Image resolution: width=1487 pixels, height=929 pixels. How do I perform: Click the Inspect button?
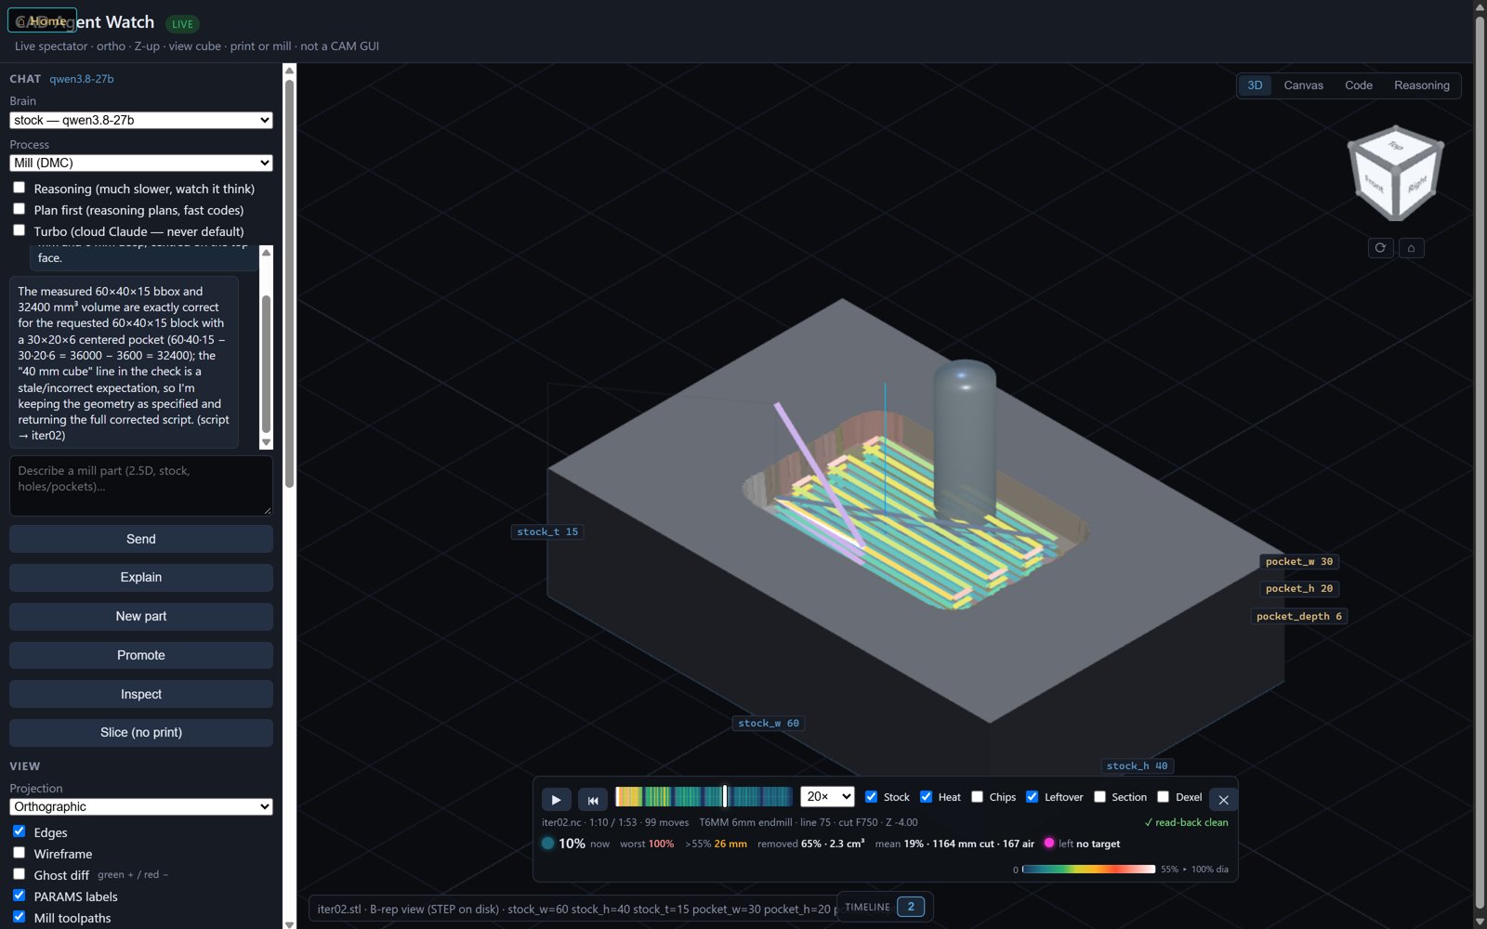[141, 694]
